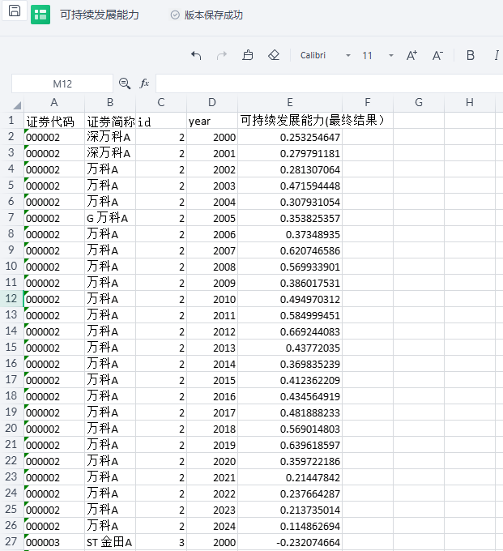Undo the last action
Viewport: 503px width, 551px height.
(196, 55)
